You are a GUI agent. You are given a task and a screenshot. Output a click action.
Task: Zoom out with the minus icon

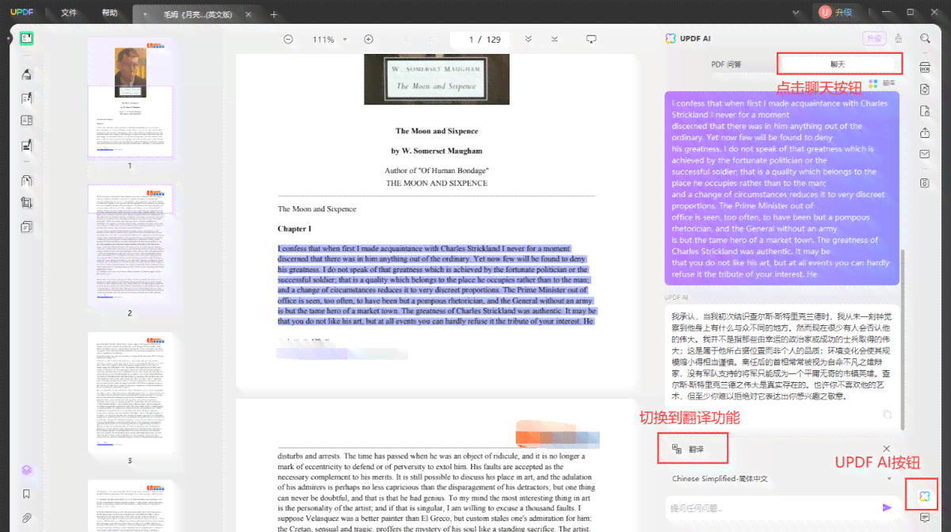tap(288, 39)
